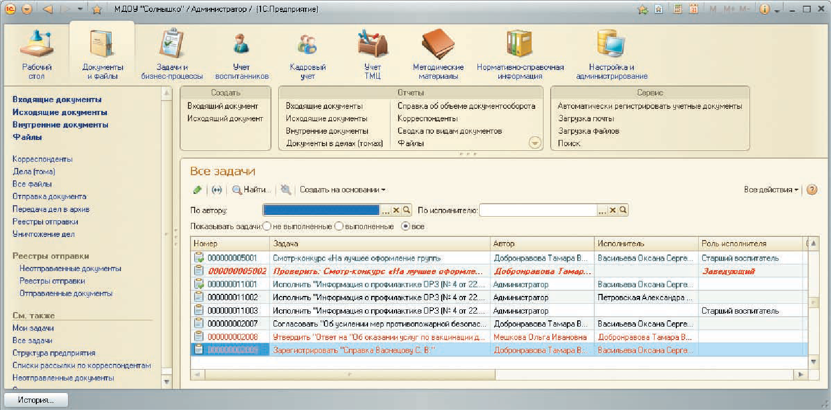Click Мои задачи in sidebar

click(x=33, y=328)
